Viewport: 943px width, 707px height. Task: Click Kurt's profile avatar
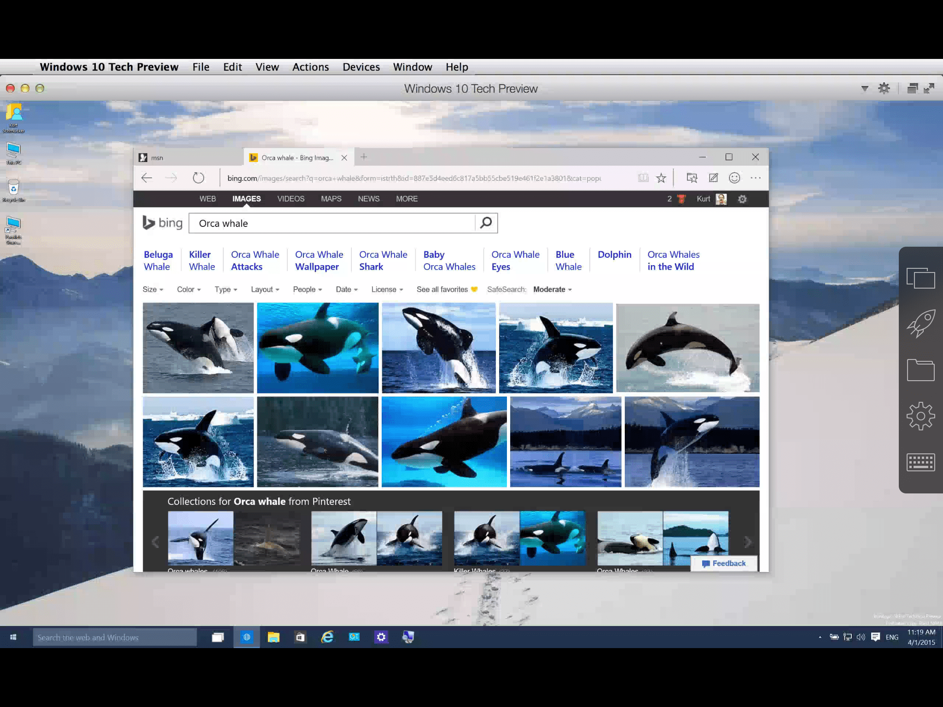[722, 199]
